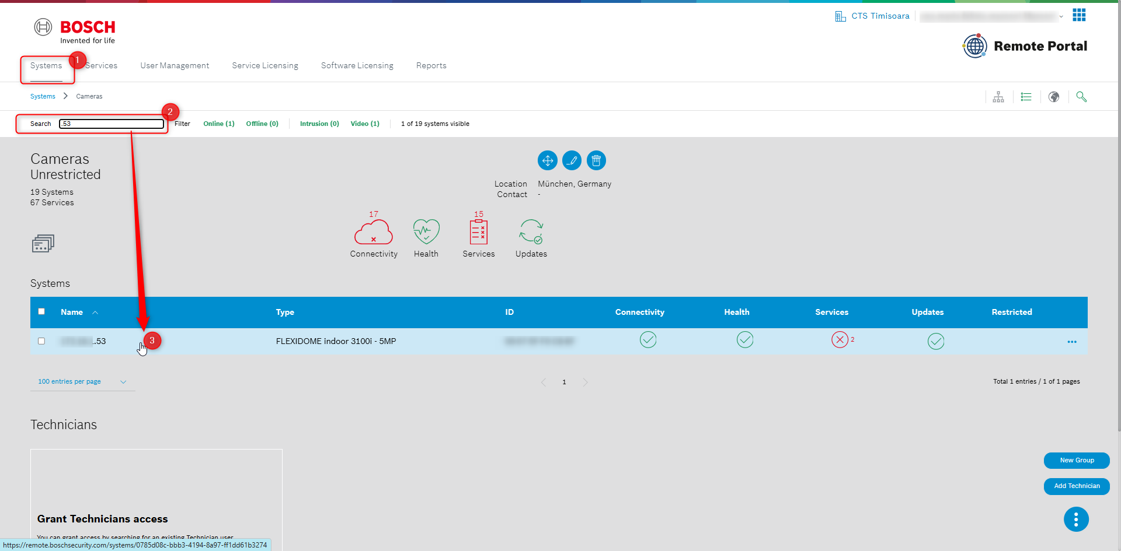Image resolution: width=1121 pixels, height=551 pixels.
Task: Click the delete group trash icon
Action: (x=596, y=160)
